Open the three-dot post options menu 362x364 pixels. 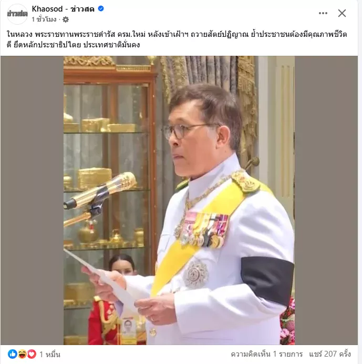(323, 13)
